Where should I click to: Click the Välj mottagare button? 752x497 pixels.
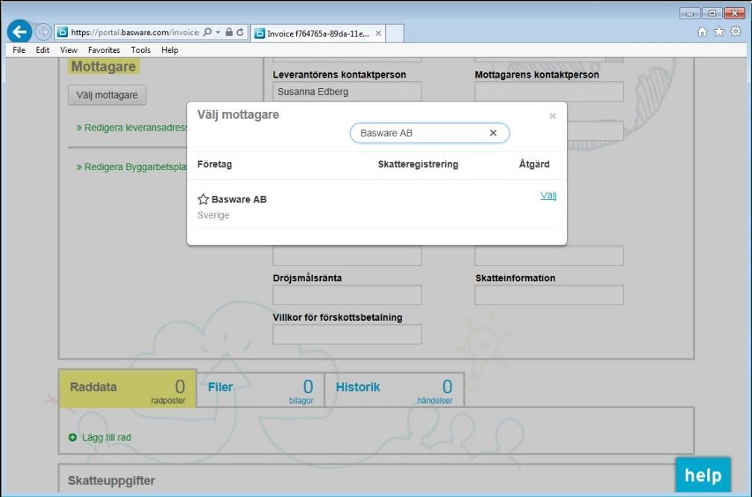[107, 95]
